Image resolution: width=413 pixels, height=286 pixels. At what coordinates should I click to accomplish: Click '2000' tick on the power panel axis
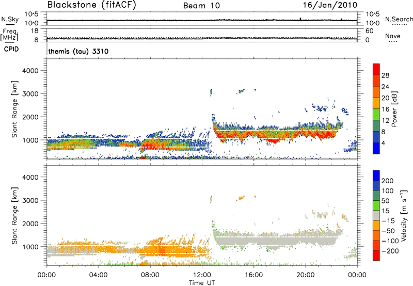tap(30, 117)
